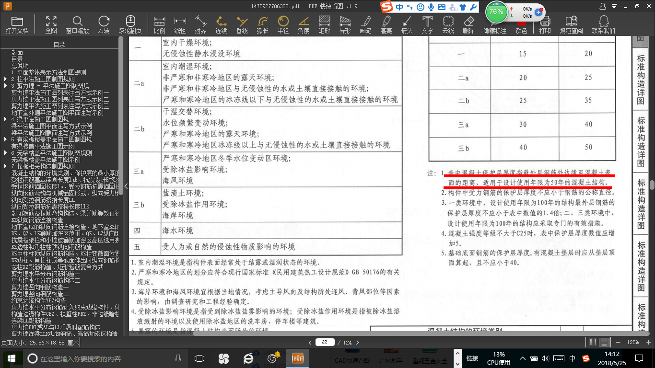Select the 半径 radius tool

(x=283, y=24)
